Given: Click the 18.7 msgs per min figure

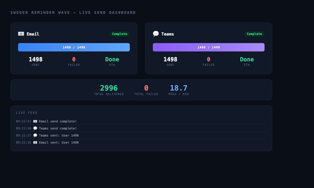Looking at the screenshot, I should 178,88.
